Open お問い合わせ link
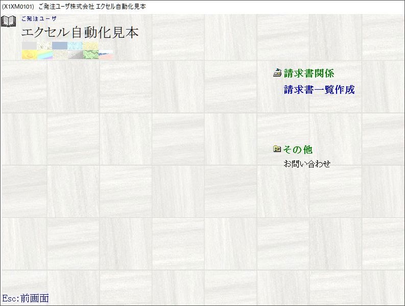This screenshot has width=405, height=306. pos(307,164)
